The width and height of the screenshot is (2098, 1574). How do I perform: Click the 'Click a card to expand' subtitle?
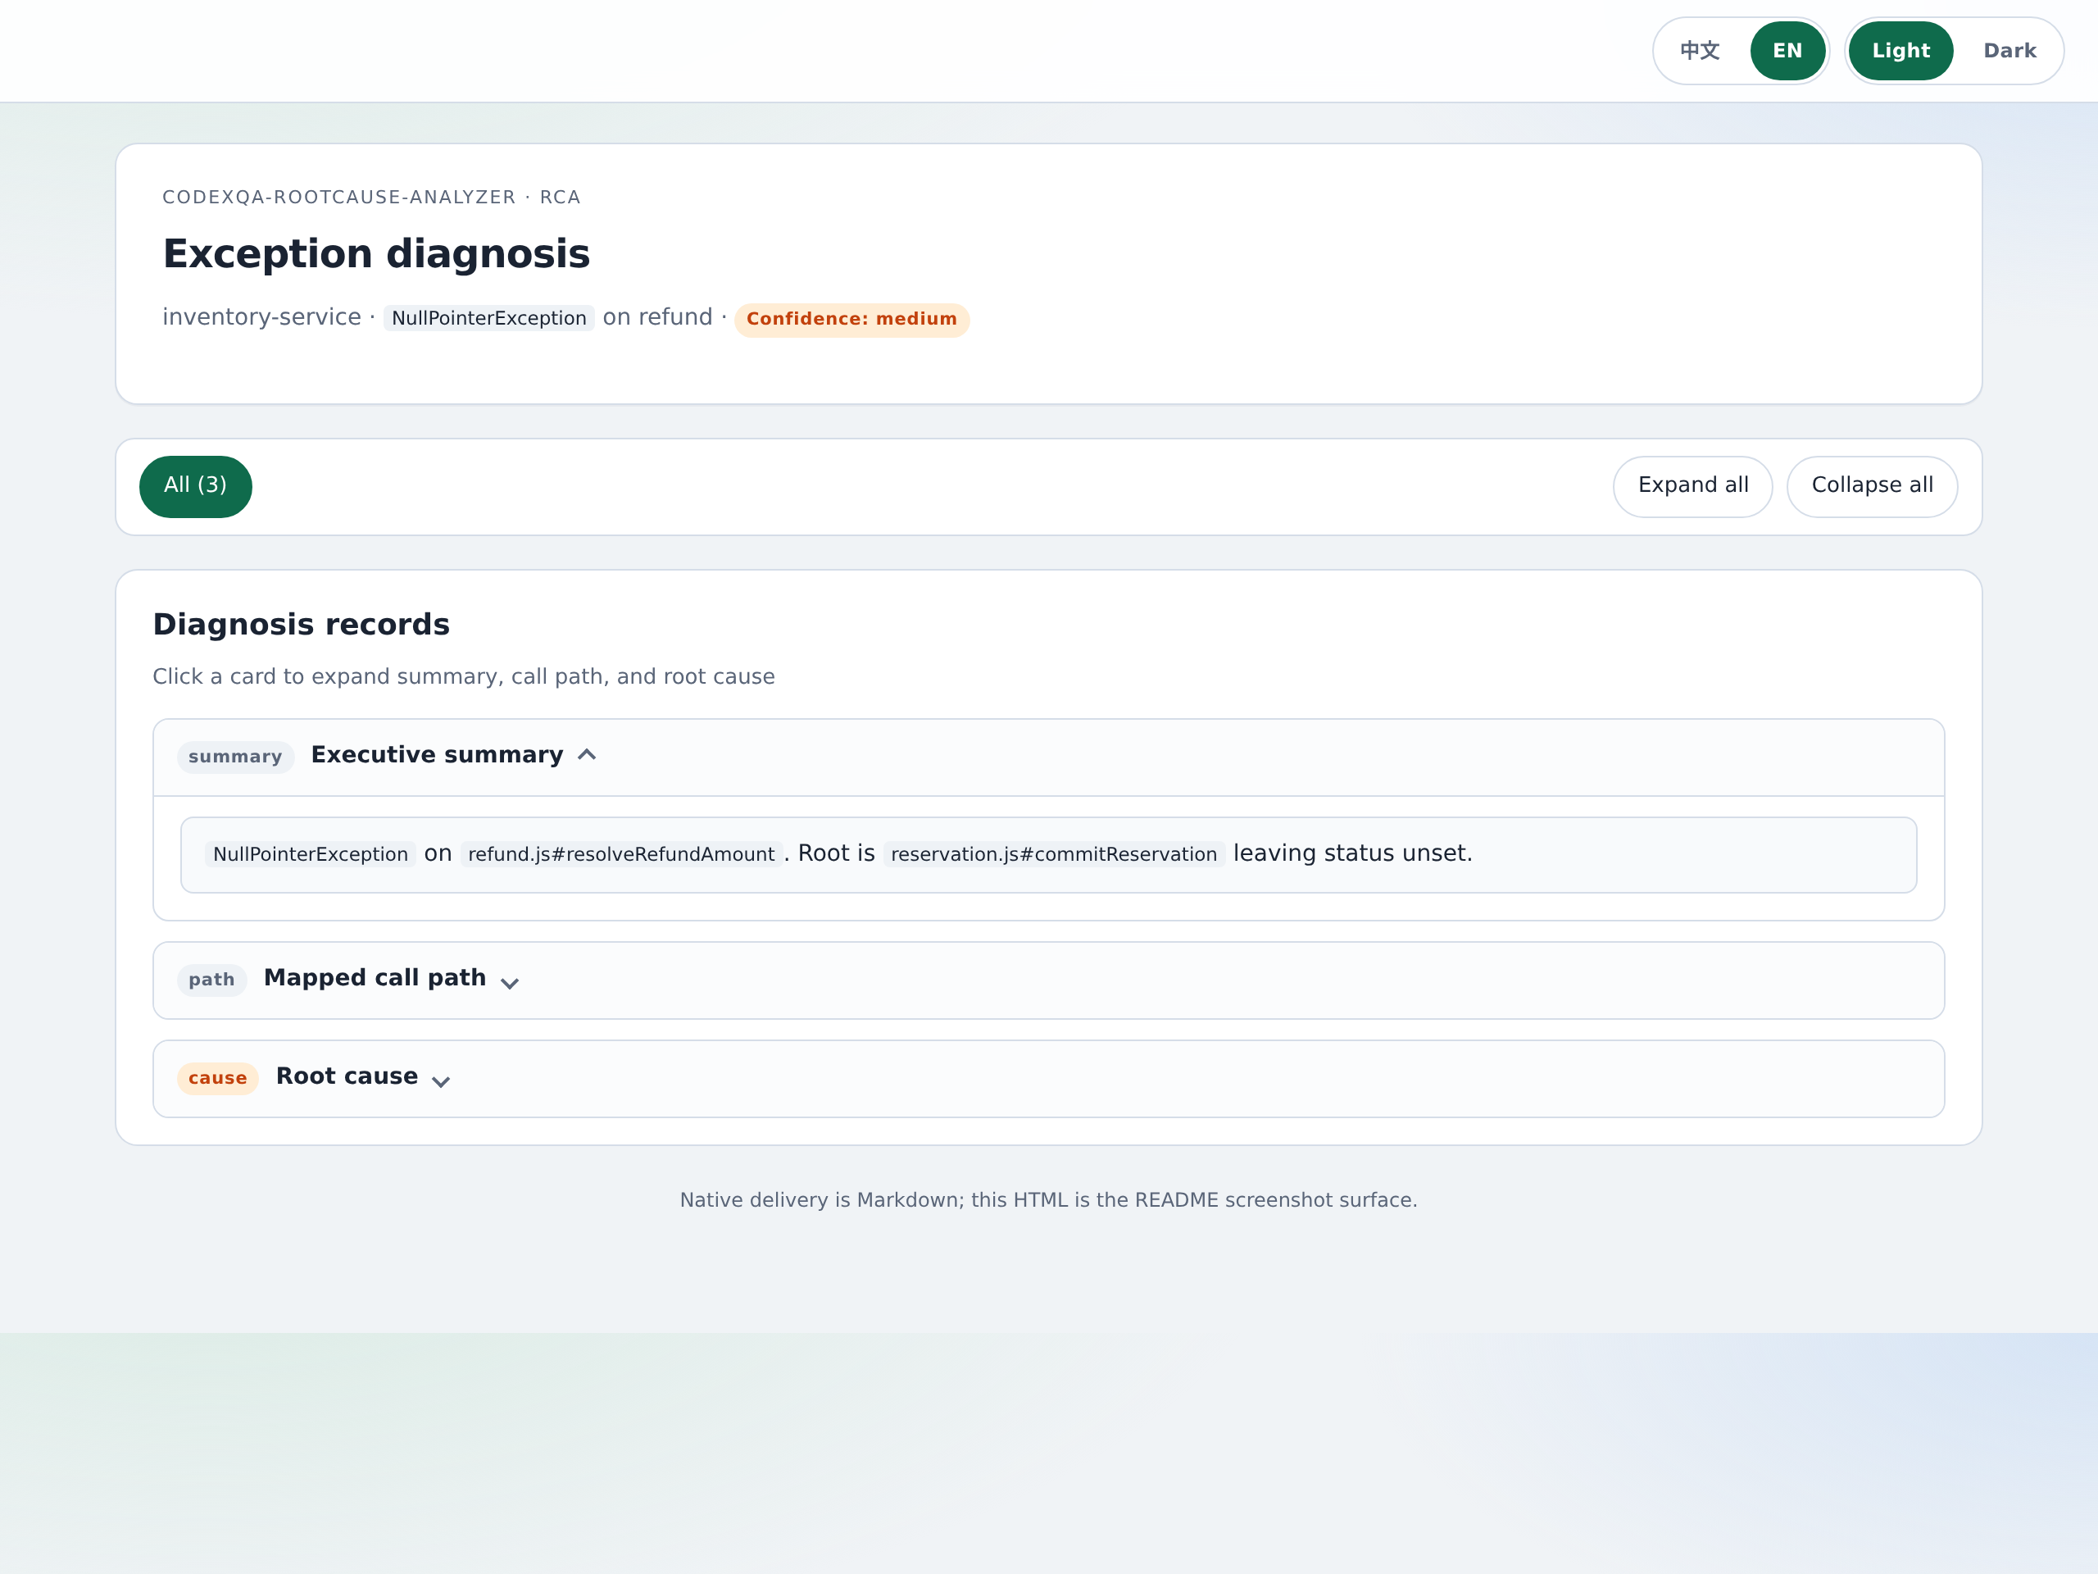(x=464, y=676)
